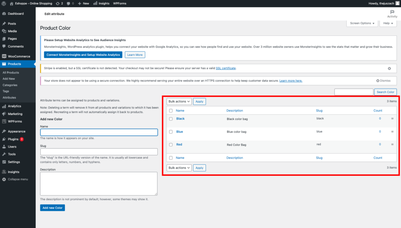This screenshot has width=401, height=228.
Task: Click the Tools wrench icon
Action: 4,154
